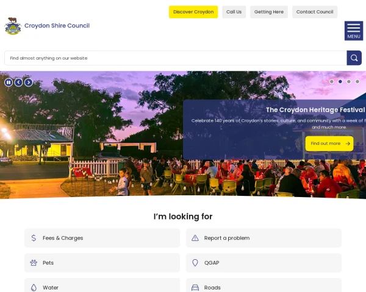Click the Find out more button

point(329,144)
